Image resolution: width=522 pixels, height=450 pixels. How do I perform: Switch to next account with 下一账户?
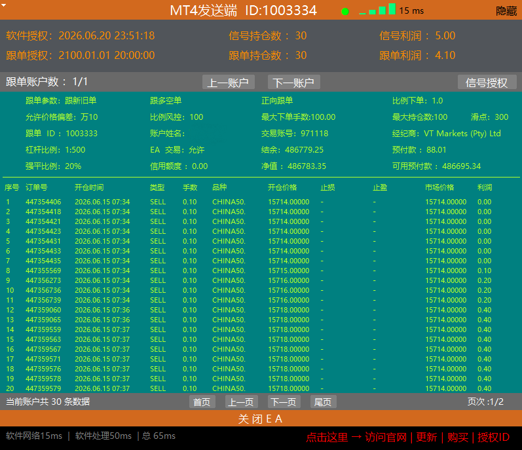coord(293,83)
